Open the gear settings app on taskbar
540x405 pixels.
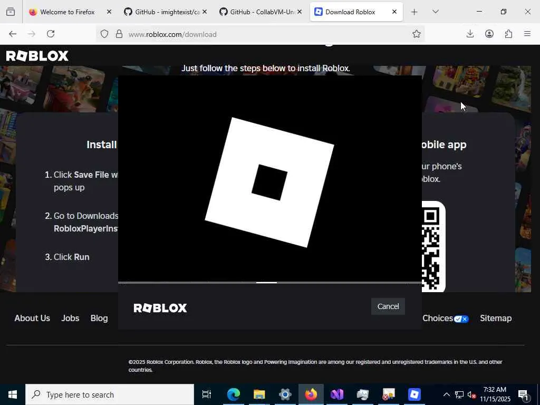tap(285, 394)
